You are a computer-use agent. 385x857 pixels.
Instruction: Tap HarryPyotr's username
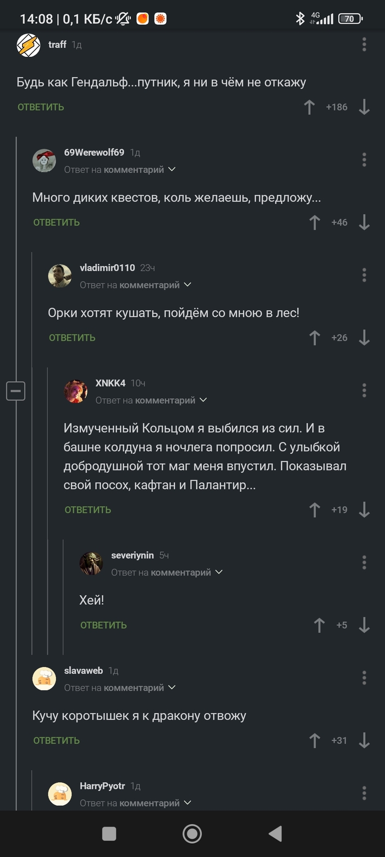102,786
